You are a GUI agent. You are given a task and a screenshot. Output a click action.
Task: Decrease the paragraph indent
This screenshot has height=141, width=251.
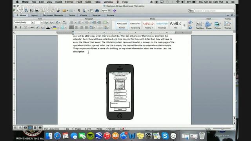tap(94, 22)
